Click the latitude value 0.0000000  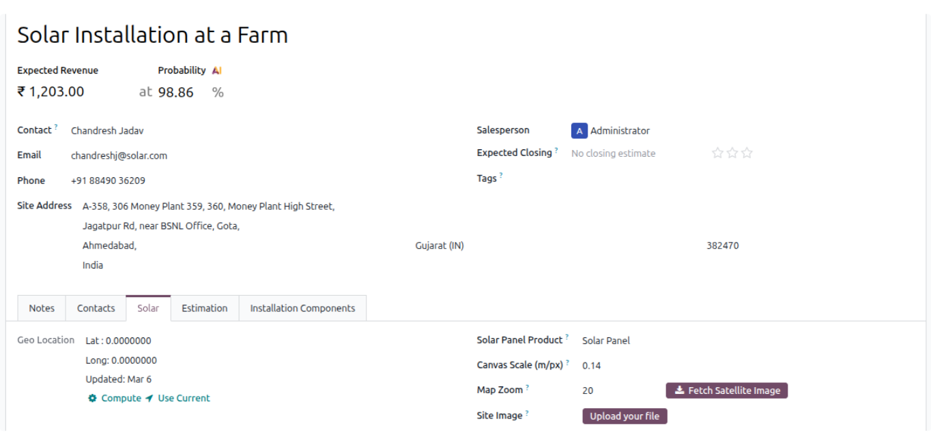(x=128, y=341)
